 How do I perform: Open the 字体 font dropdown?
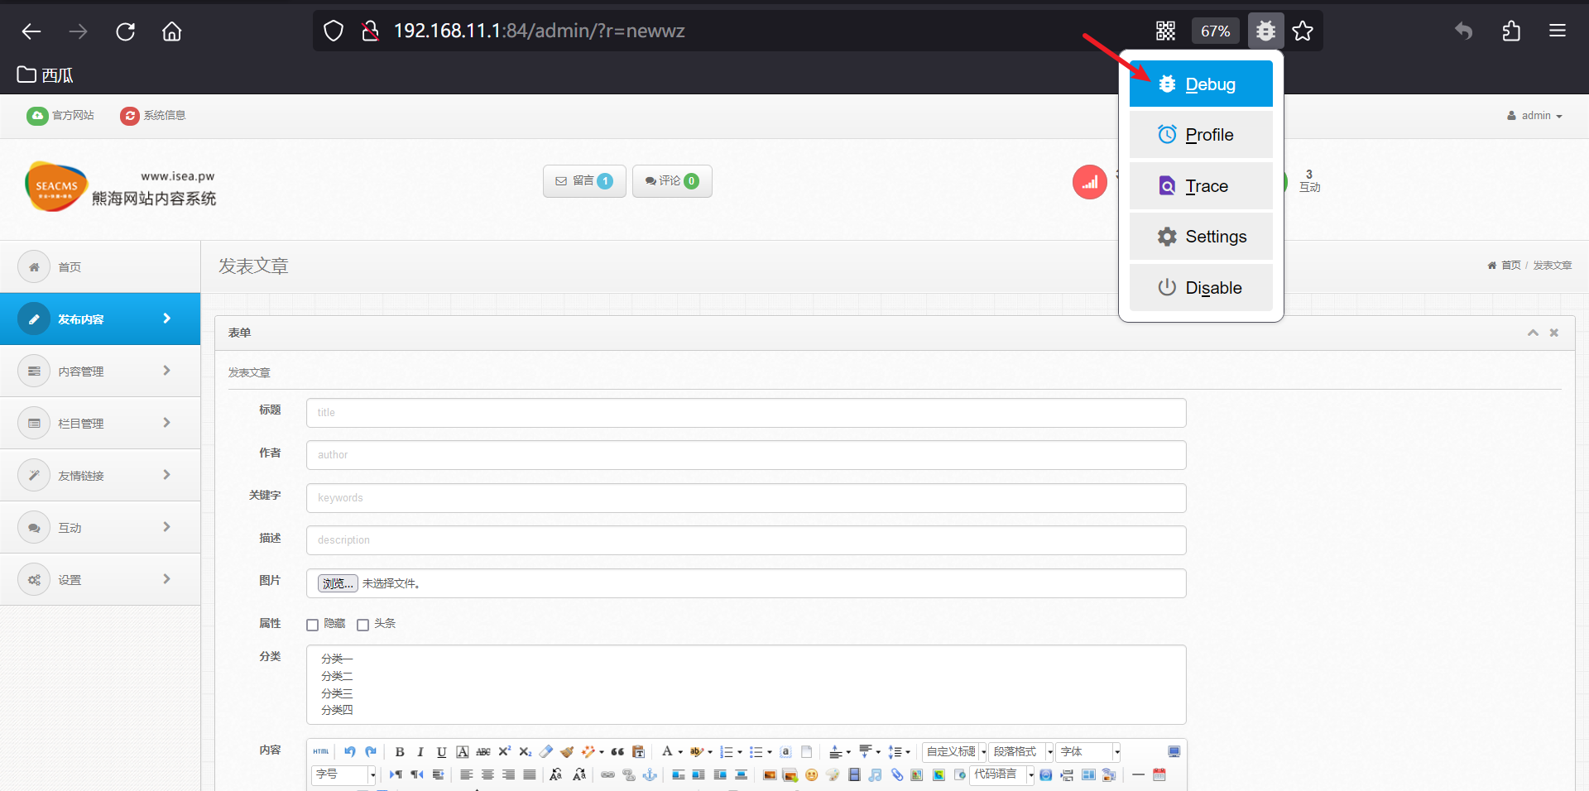click(x=1088, y=751)
